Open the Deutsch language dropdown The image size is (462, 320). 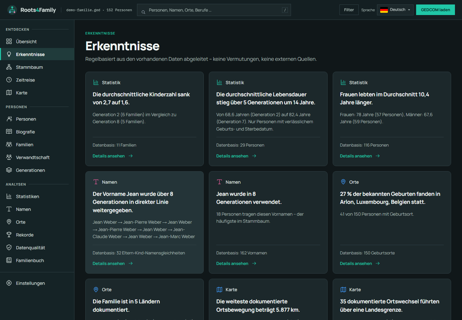[395, 10]
